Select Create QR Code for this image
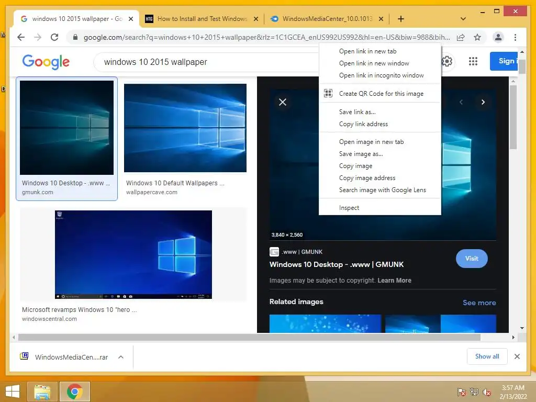536x402 pixels. [x=380, y=93]
